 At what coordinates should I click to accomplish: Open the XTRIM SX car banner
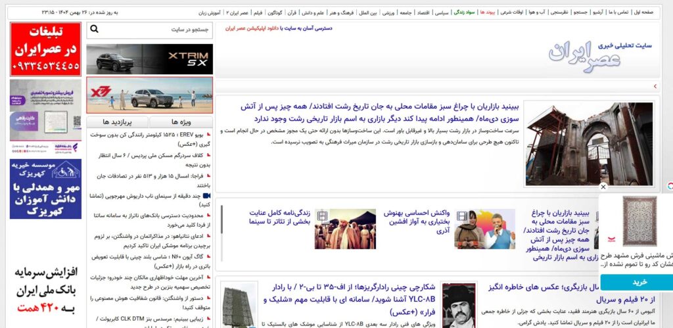(149, 59)
